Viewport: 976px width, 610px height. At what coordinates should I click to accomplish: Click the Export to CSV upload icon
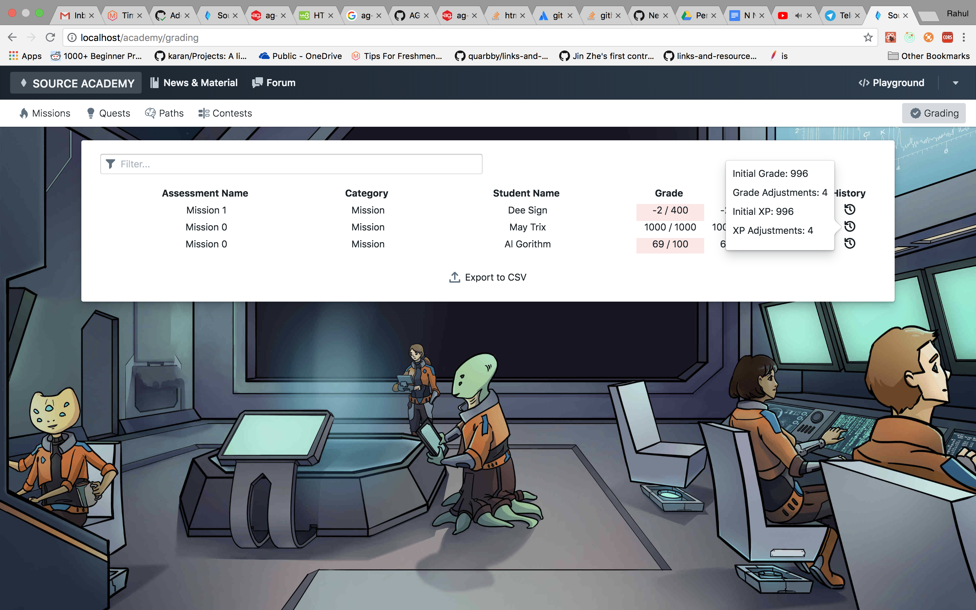(454, 277)
